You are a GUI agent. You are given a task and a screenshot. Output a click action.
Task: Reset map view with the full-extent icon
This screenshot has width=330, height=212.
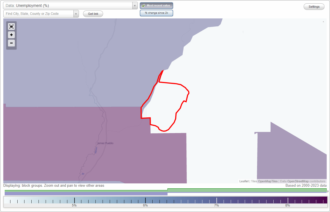click(11, 26)
